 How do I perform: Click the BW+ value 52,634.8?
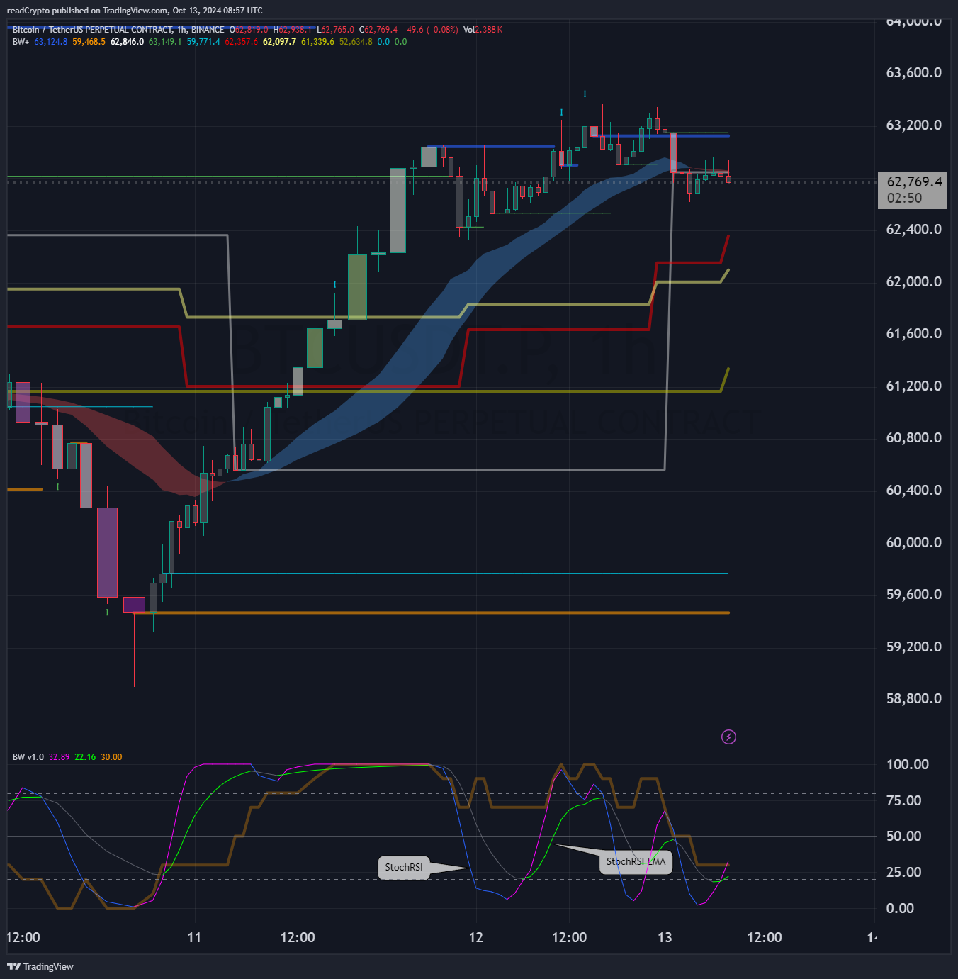[x=356, y=42]
